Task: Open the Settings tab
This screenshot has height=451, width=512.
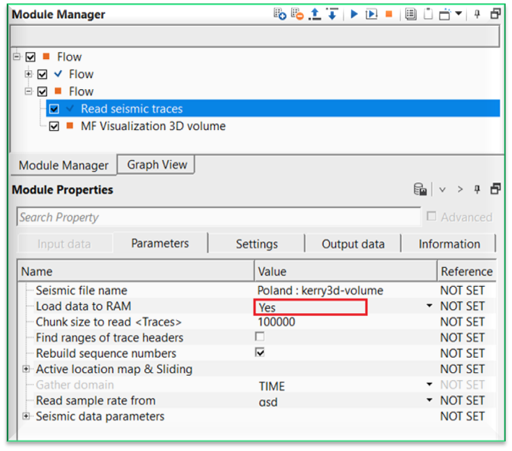Action: click(256, 244)
